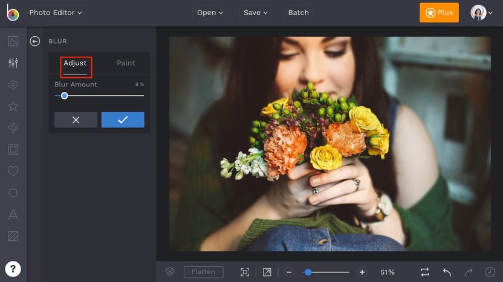This screenshot has width=503, height=282.
Task: Open the Graphics heart icon
Action: pyautogui.click(x=13, y=171)
